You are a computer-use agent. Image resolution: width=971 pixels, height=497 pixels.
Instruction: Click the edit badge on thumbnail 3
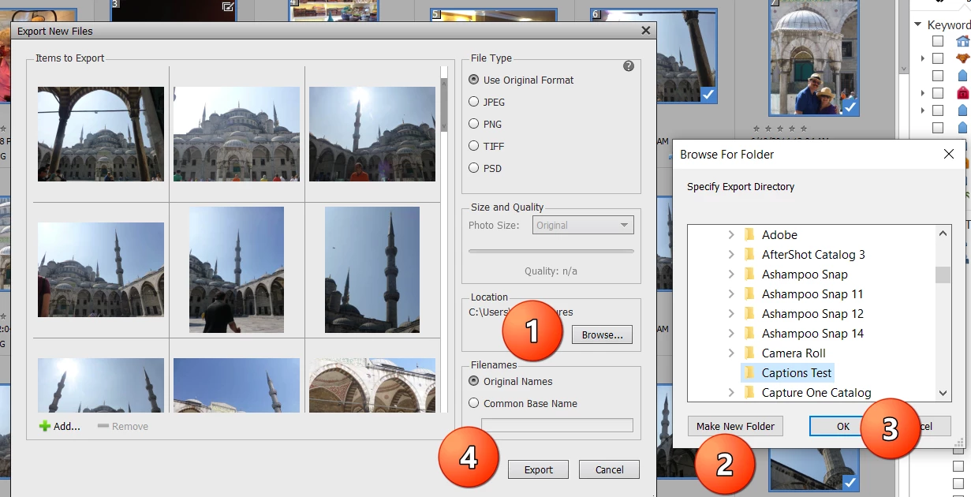[x=229, y=7]
